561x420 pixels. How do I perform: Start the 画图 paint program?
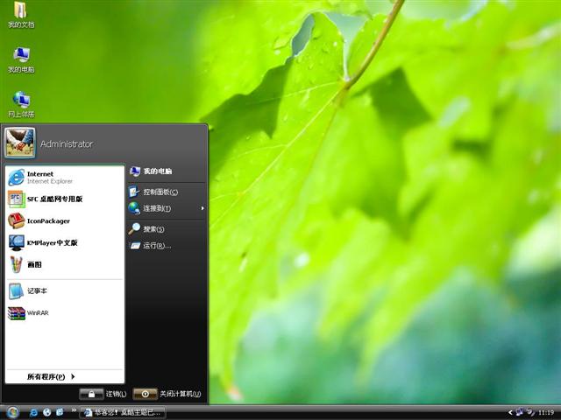point(64,264)
